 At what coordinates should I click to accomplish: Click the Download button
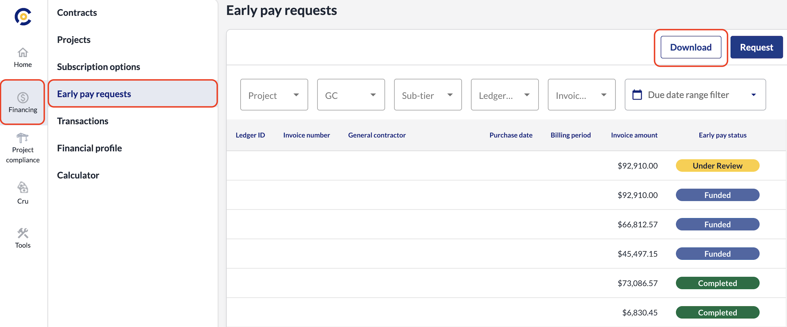click(x=690, y=47)
